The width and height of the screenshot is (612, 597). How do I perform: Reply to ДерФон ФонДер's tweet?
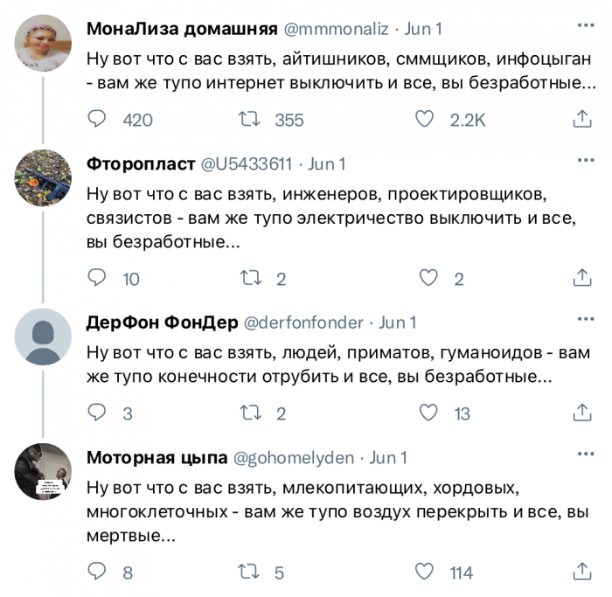[98, 413]
